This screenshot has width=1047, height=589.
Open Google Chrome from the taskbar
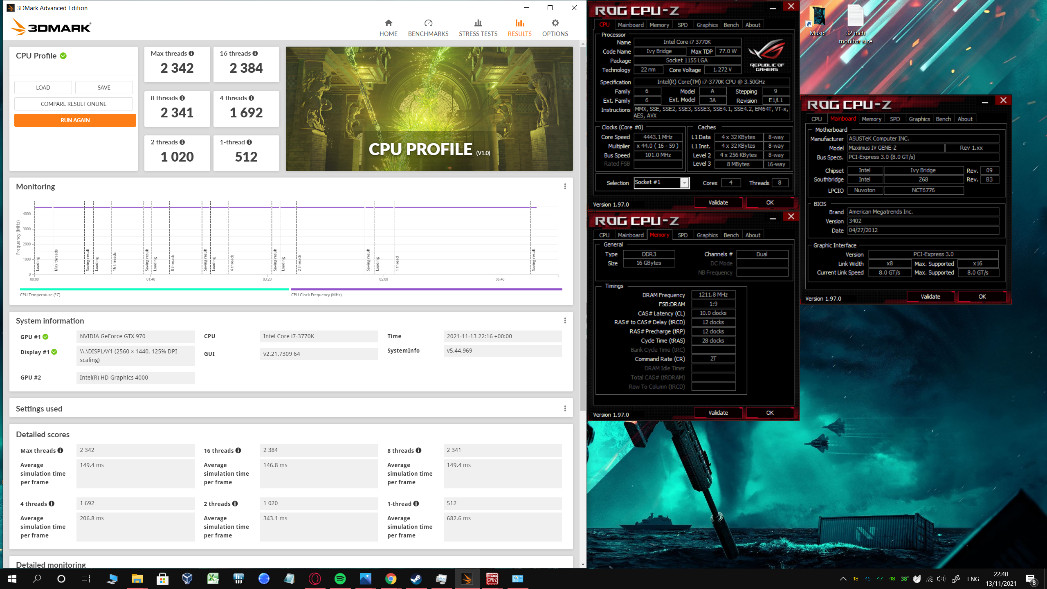[x=391, y=578]
